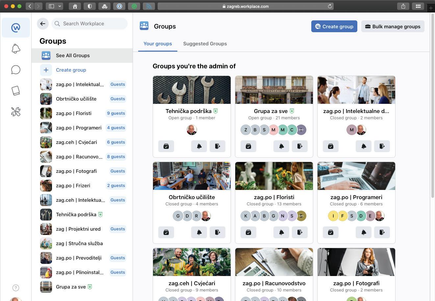The height and width of the screenshot is (301, 435).
Task: Open the laptop cover image of zag.po | Programeri
Action: (x=356, y=176)
